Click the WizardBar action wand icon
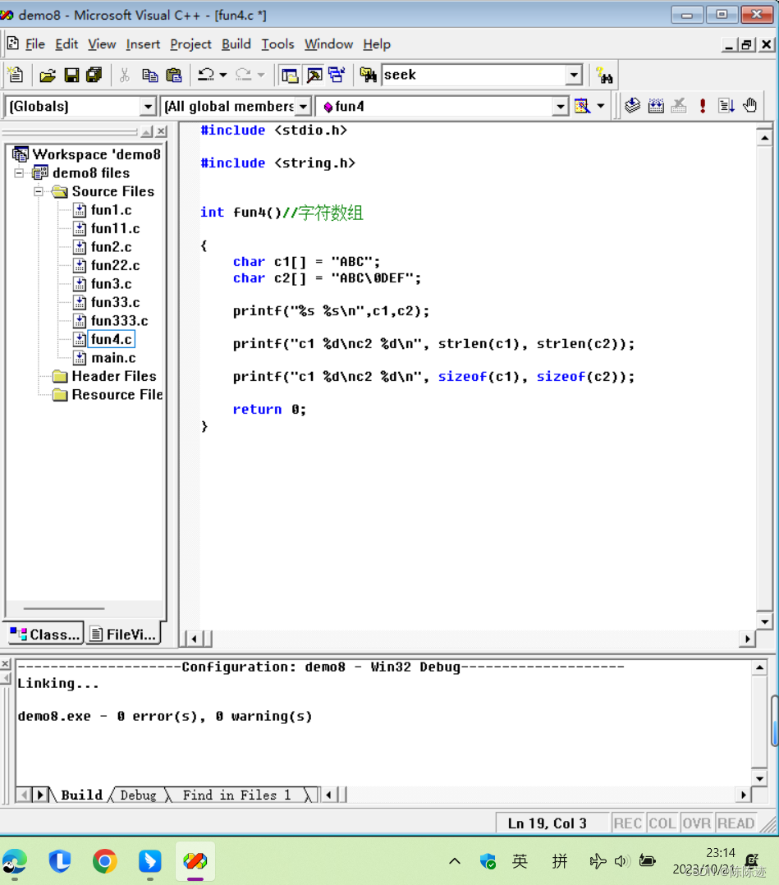The height and width of the screenshot is (885, 779). [x=582, y=106]
